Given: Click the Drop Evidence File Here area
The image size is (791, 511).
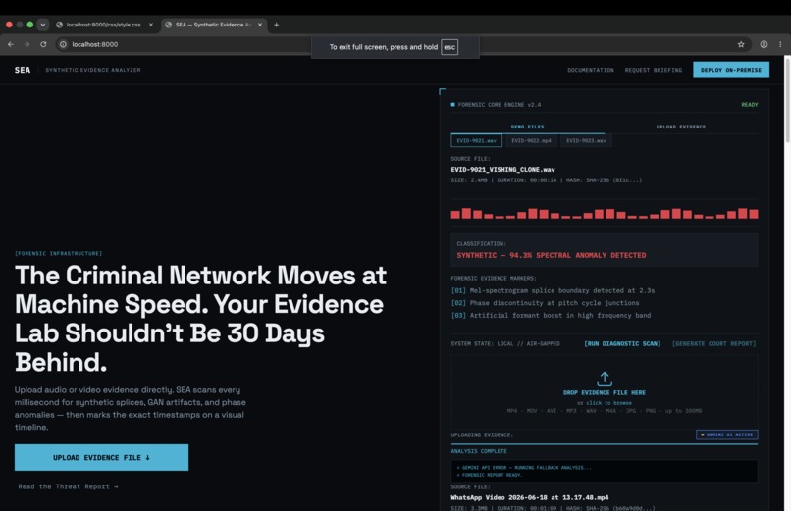Looking at the screenshot, I should (605, 392).
